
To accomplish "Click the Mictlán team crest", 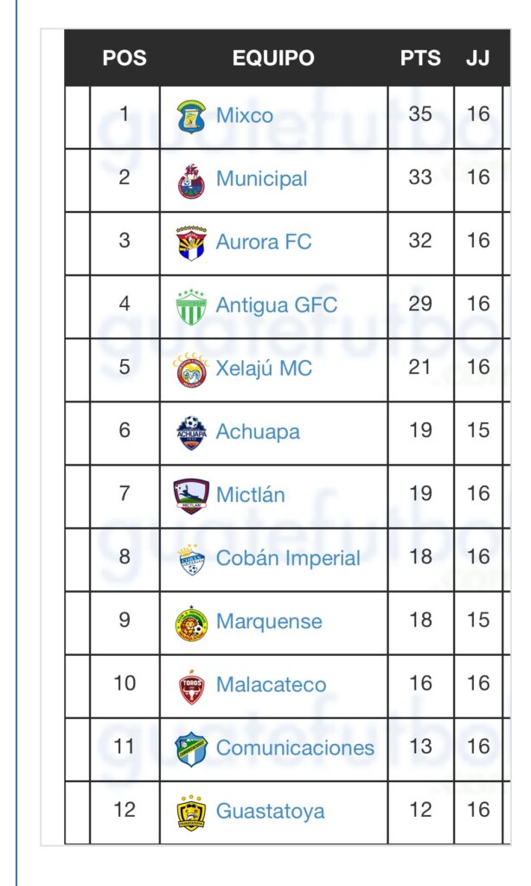I will pyautogui.click(x=191, y=496).
